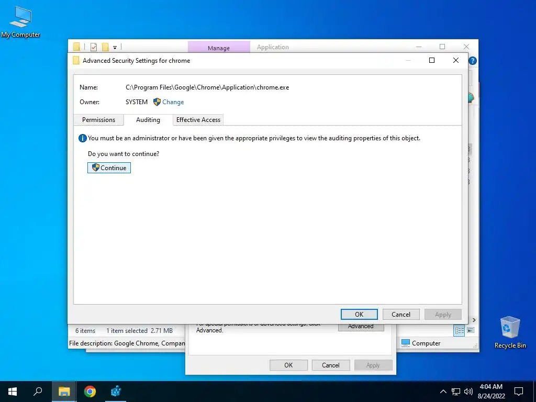Image resolution: width=536 pixels, height=402 pixels.
Task: Click OK in the chrome Properties window
Action: (x=288, y=365)
